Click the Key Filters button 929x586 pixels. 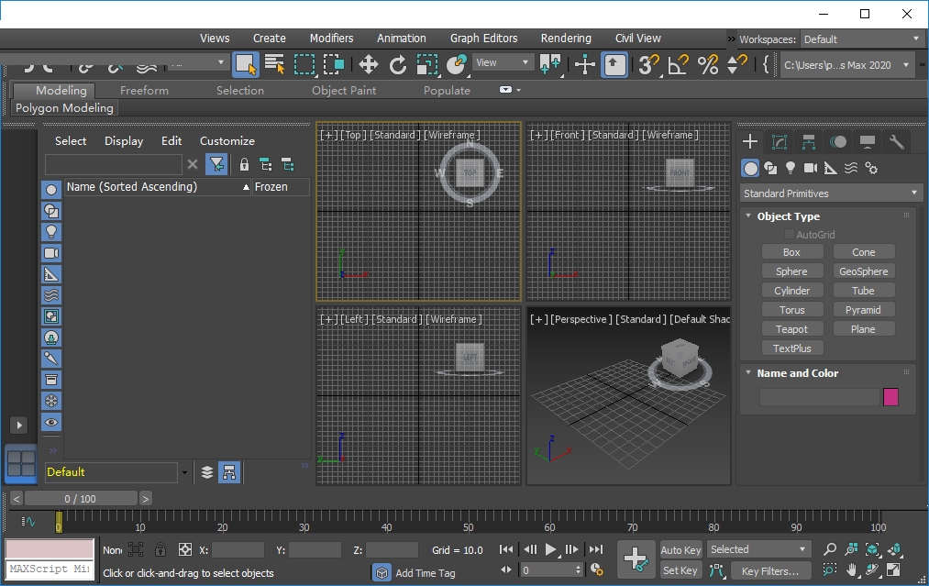click(769, 570)
